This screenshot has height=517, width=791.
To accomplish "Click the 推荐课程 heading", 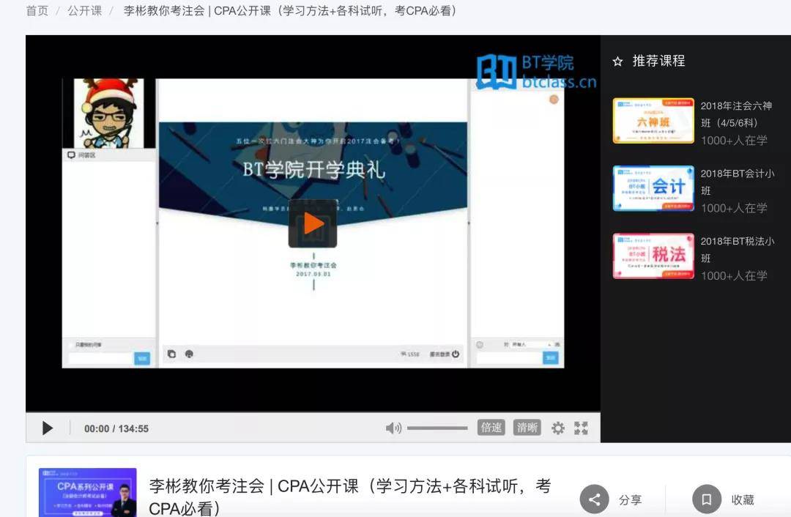I will 659,61.
